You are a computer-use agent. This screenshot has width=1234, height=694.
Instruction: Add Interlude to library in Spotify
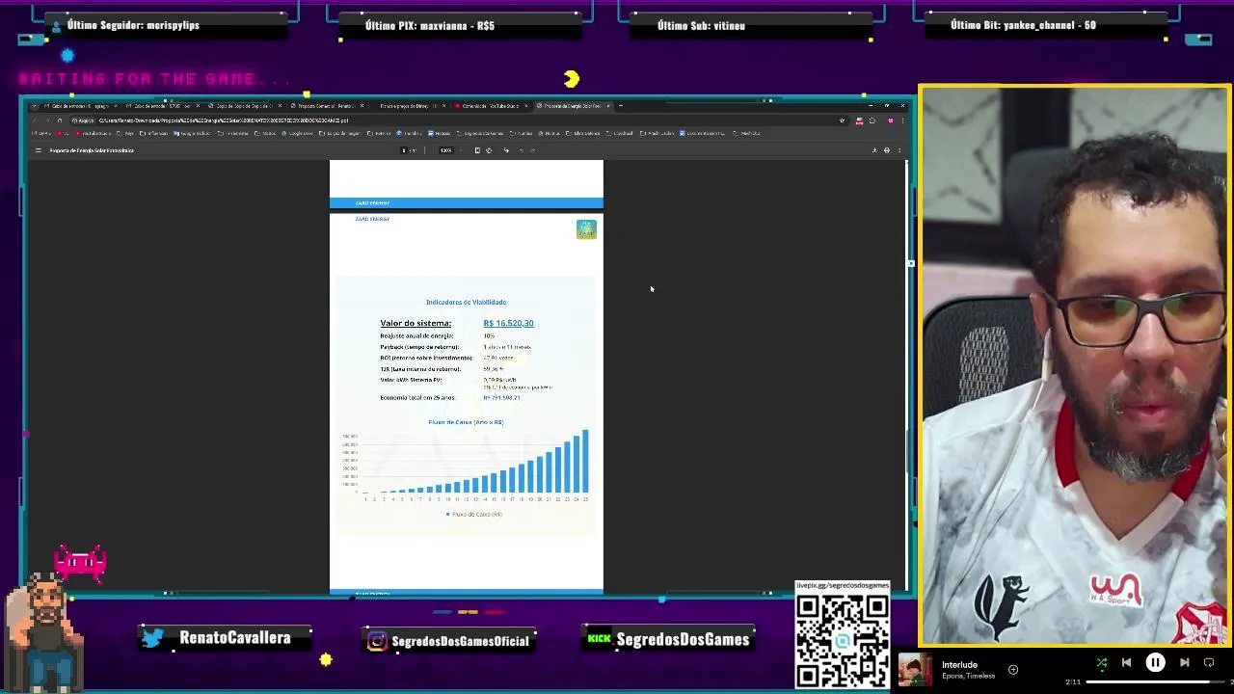1013,669
